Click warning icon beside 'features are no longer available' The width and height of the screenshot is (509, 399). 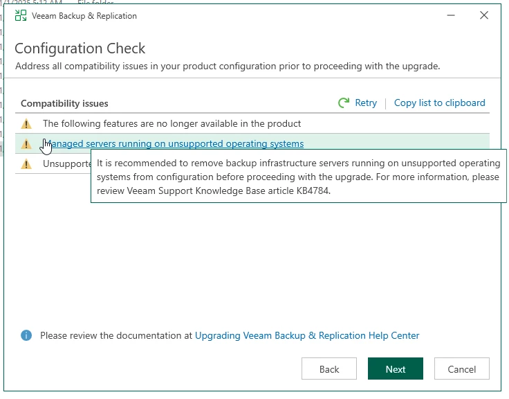26,123
